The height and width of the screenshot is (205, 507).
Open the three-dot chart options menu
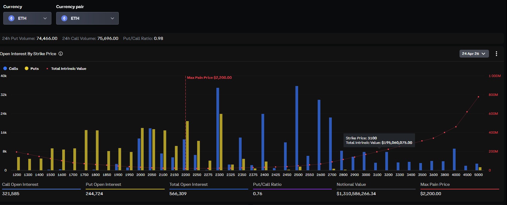(x=496, y=54)
